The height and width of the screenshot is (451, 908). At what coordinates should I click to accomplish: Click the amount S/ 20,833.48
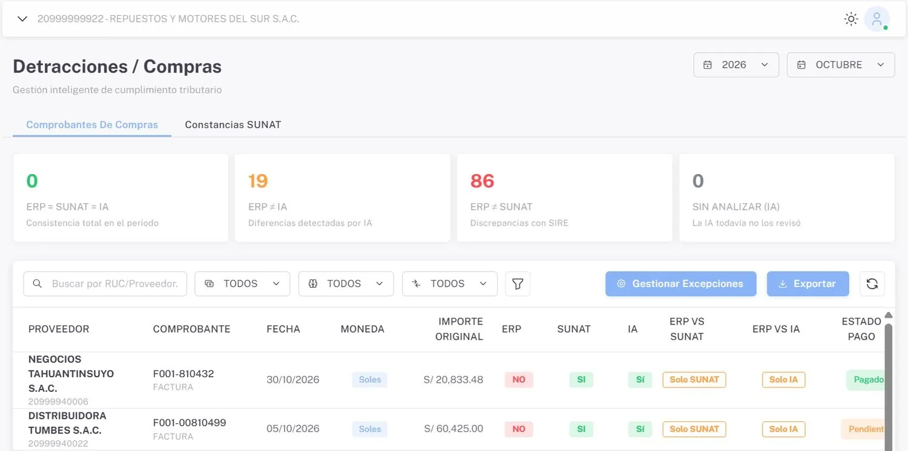point(453,380)
